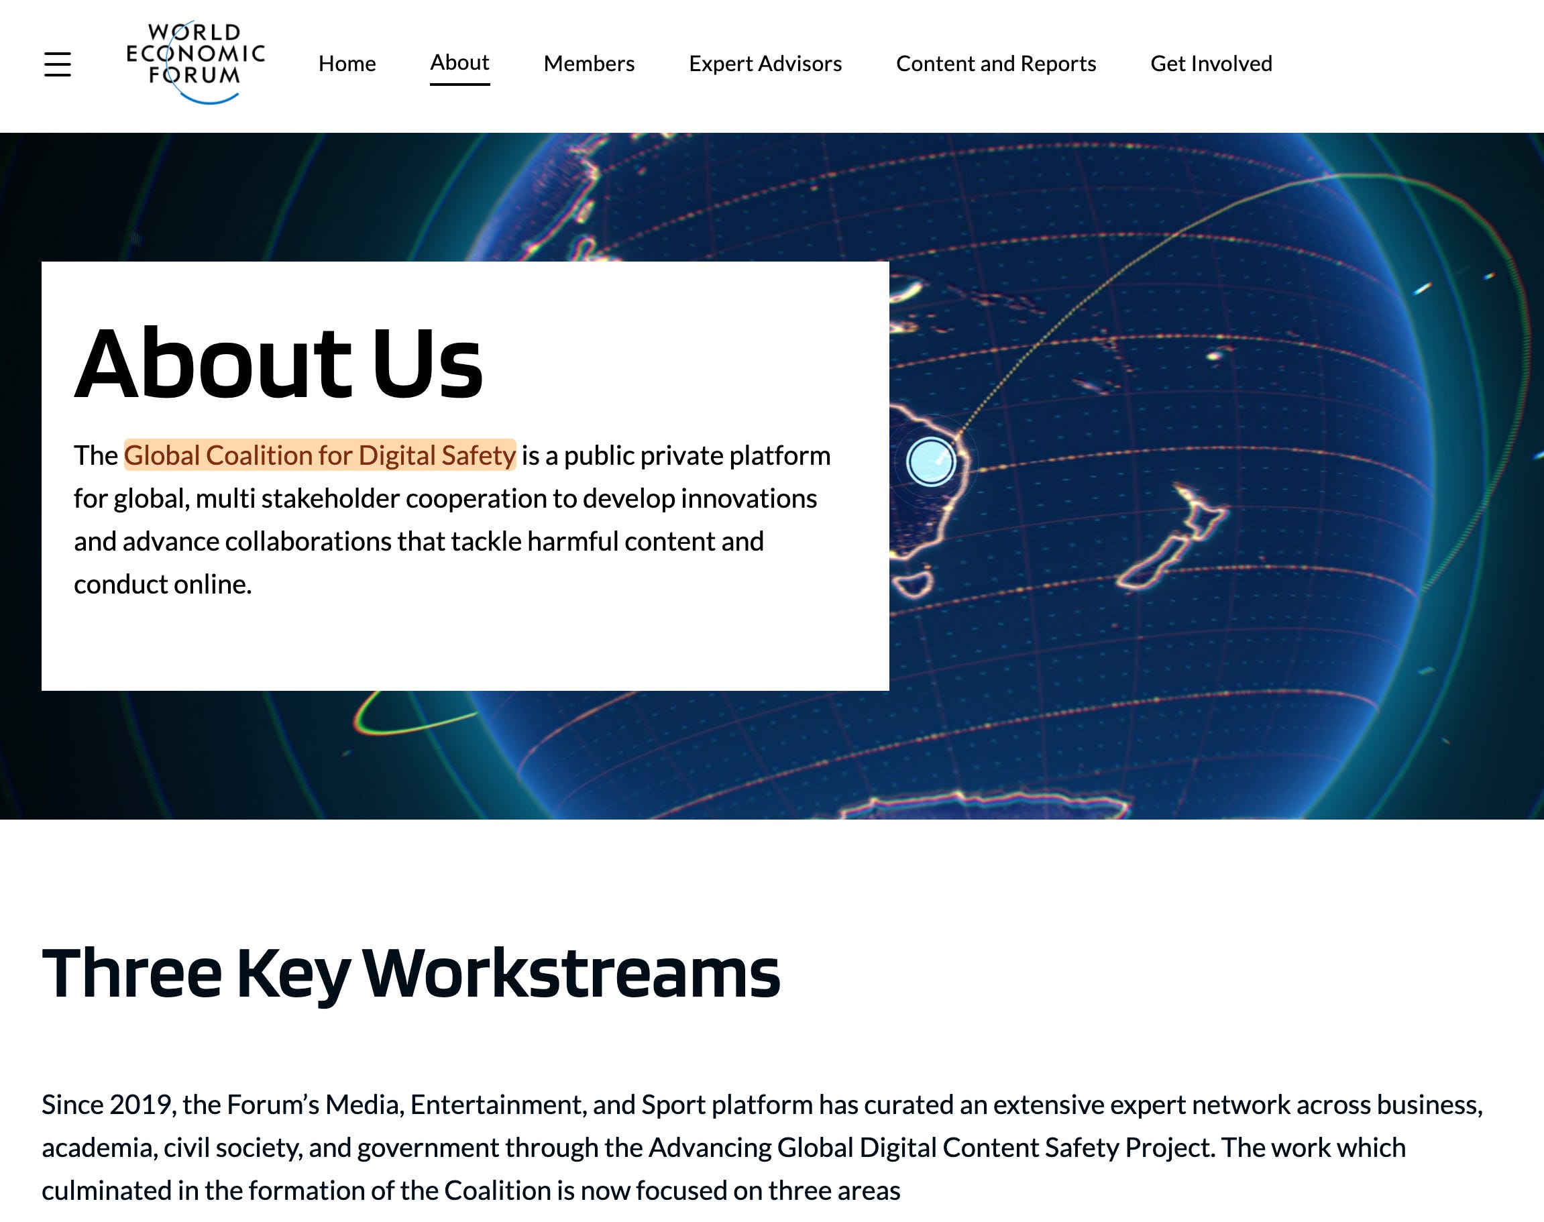This screenshot has width=1544, height=1222.
Task: Click the glowing location marker on globe
Action: click(x=930, y=461)
